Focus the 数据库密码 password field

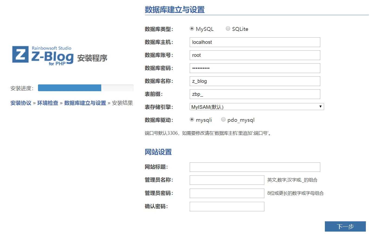255,68
